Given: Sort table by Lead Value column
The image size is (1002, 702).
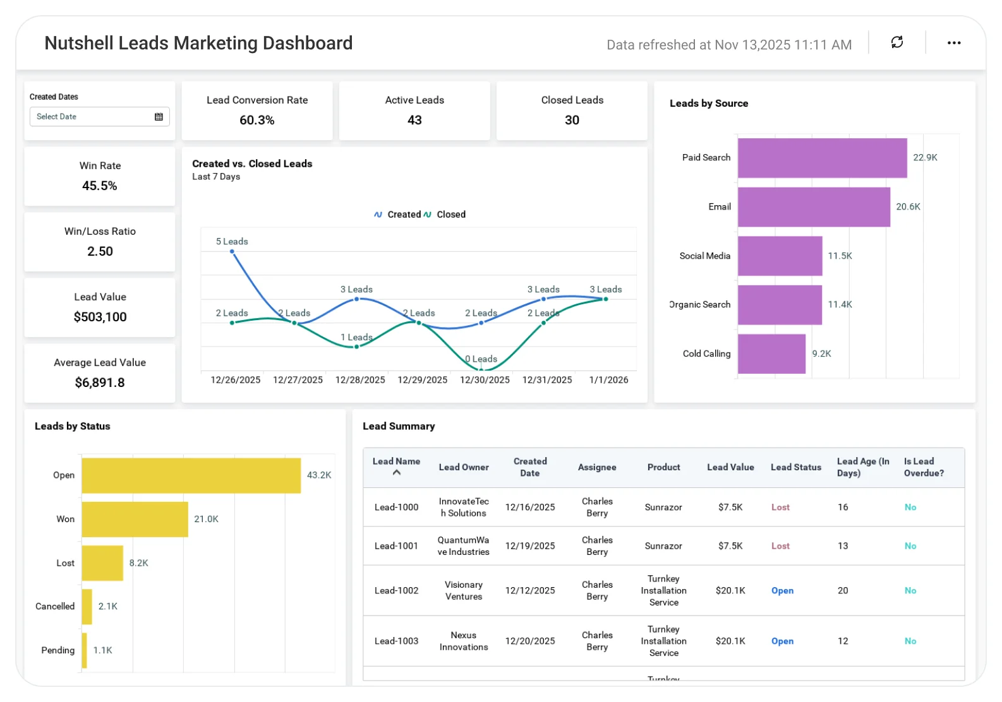Looking at the screenshot, I should 730,467.
